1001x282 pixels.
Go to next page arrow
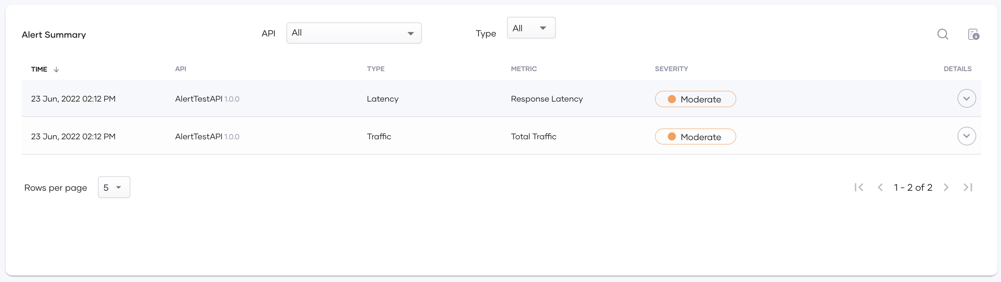click(946, 187)
